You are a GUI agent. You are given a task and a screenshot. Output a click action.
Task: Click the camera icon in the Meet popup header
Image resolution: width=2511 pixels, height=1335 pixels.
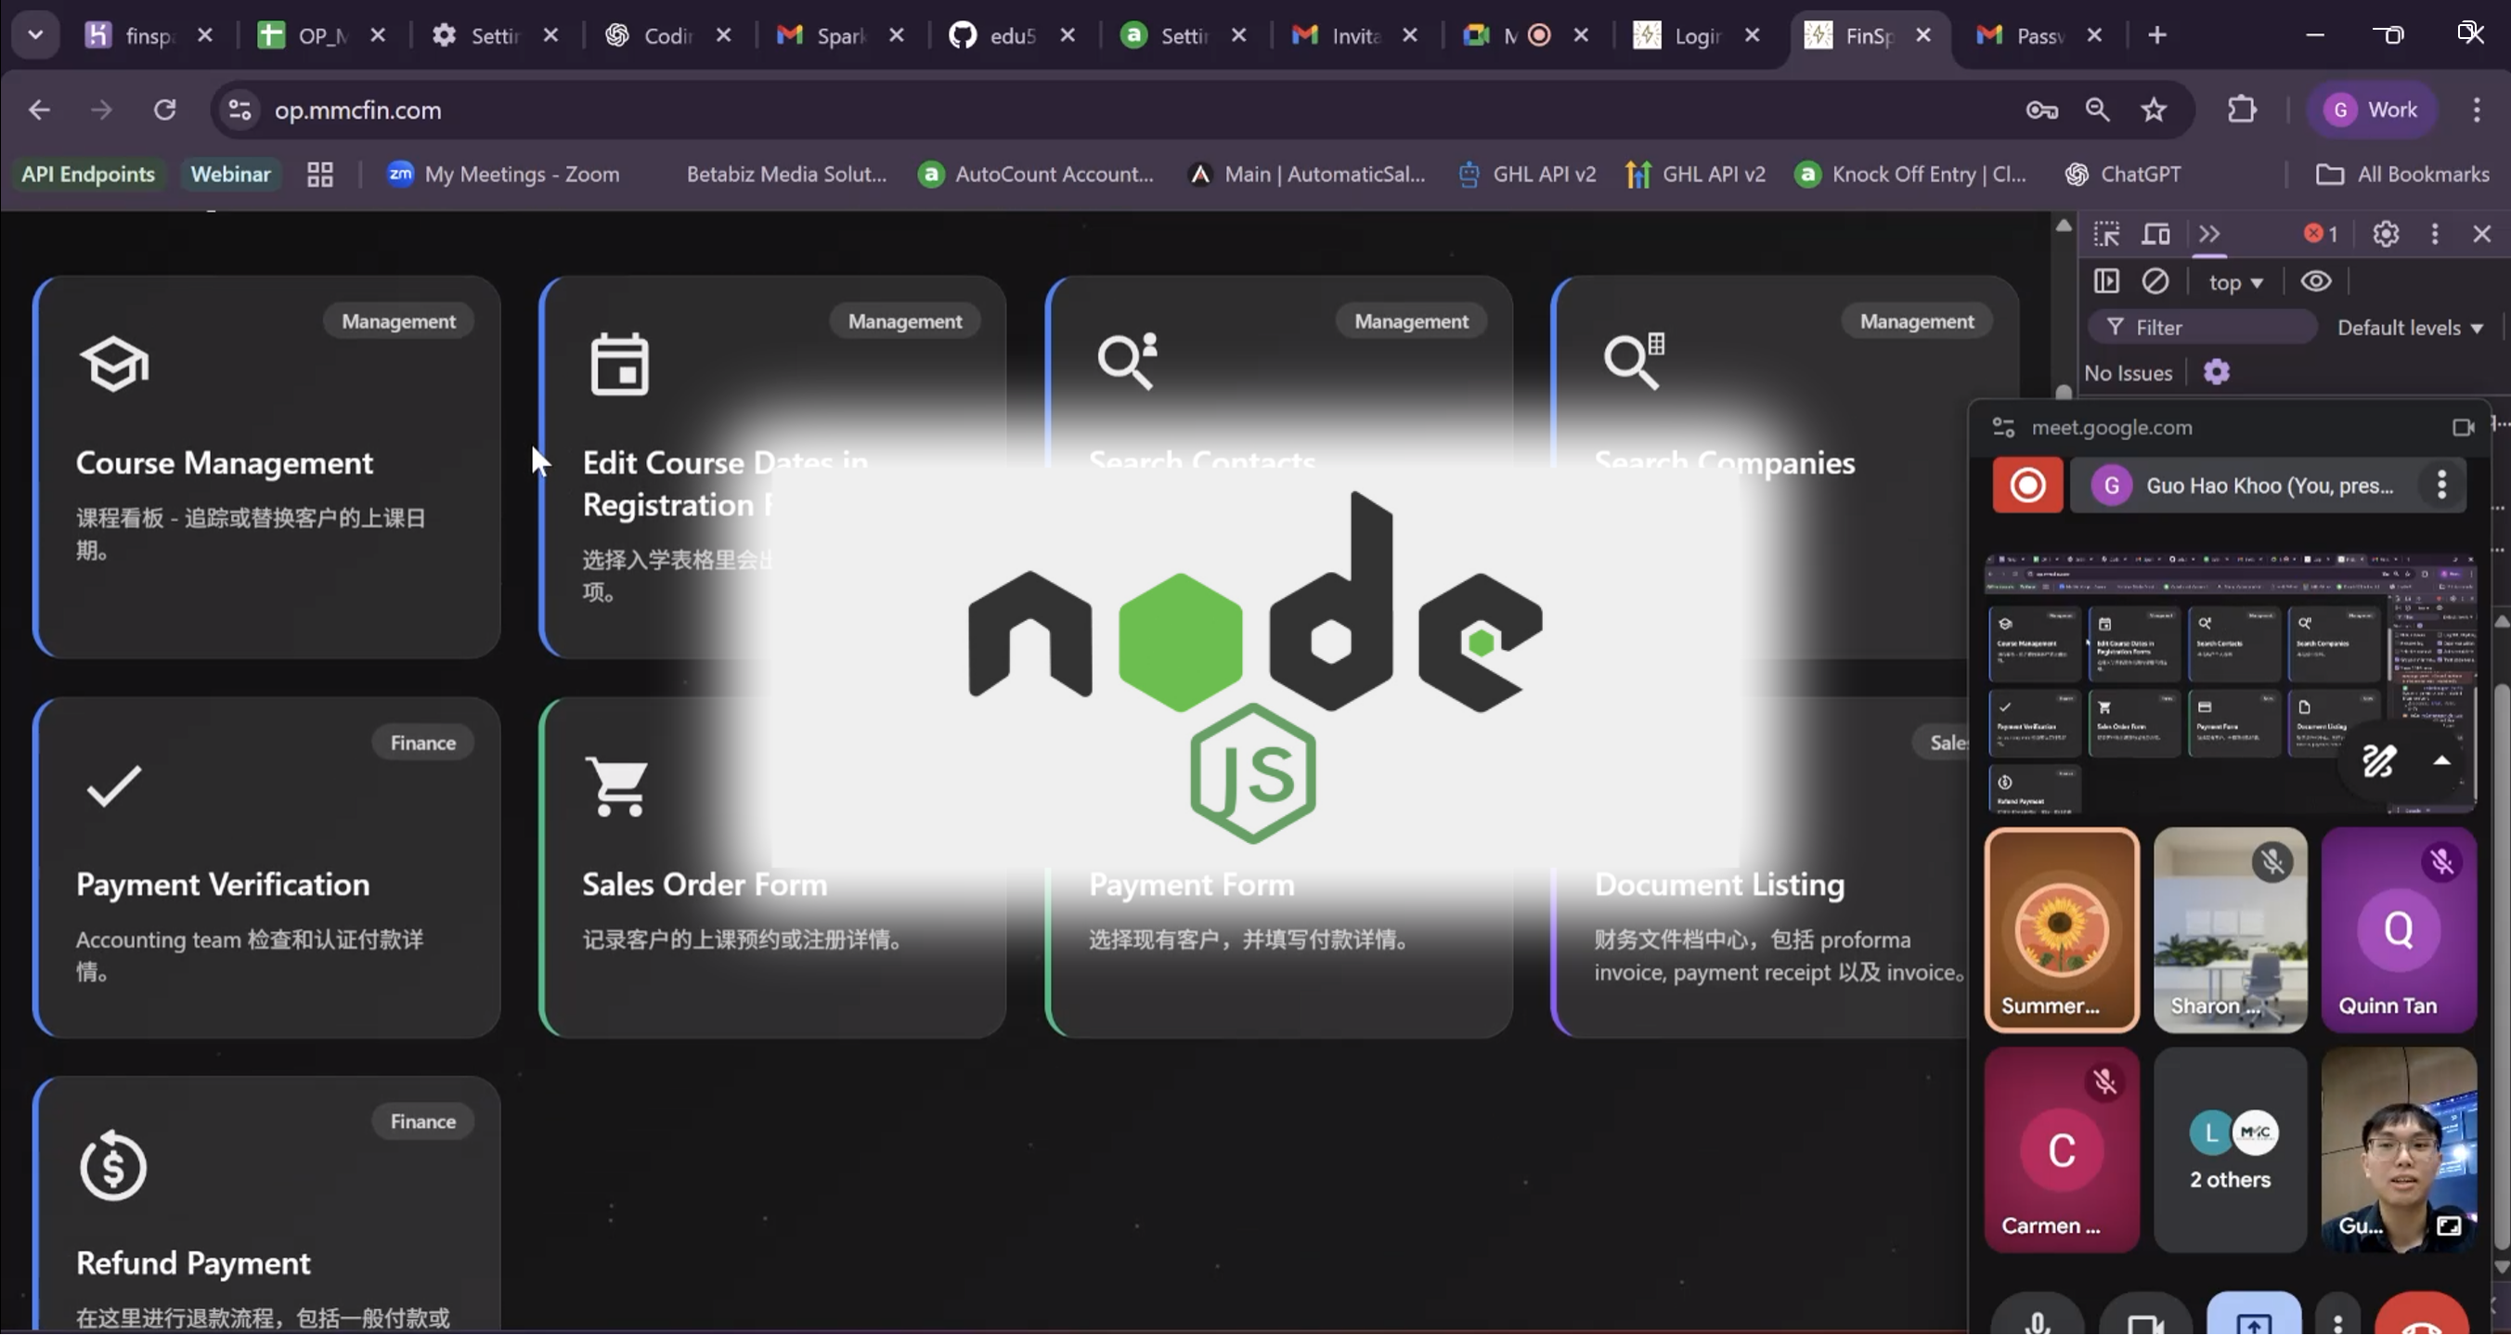tap(2464, 428)
